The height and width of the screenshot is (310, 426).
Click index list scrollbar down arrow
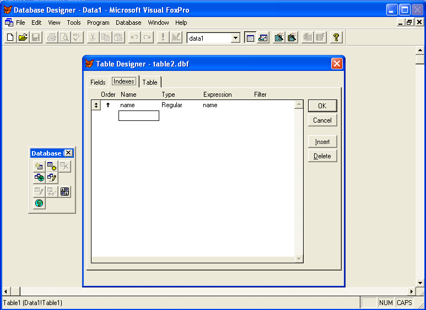click(x=299, y=259)
